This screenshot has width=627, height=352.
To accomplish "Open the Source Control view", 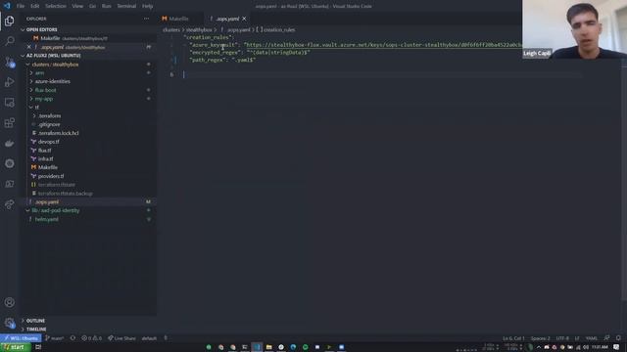I will 10,62.
